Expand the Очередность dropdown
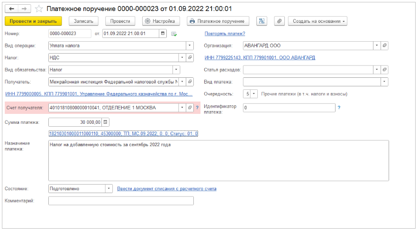 pyautogui.click(x=254, y=94)
